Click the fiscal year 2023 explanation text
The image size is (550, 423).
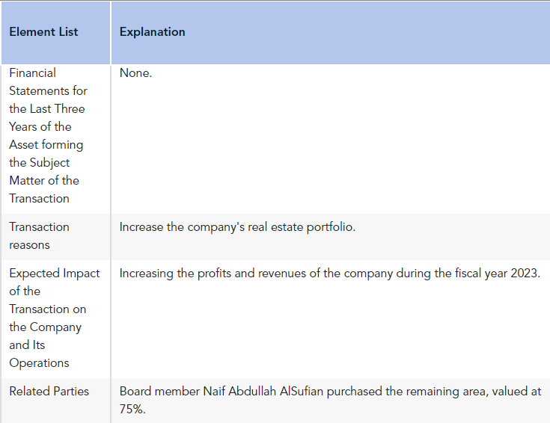click(x=330, y=274)
